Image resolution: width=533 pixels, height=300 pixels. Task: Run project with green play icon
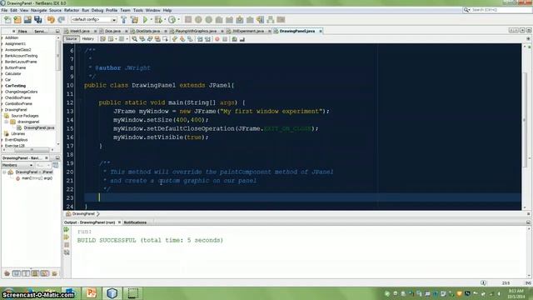click(x=145, y=20)
